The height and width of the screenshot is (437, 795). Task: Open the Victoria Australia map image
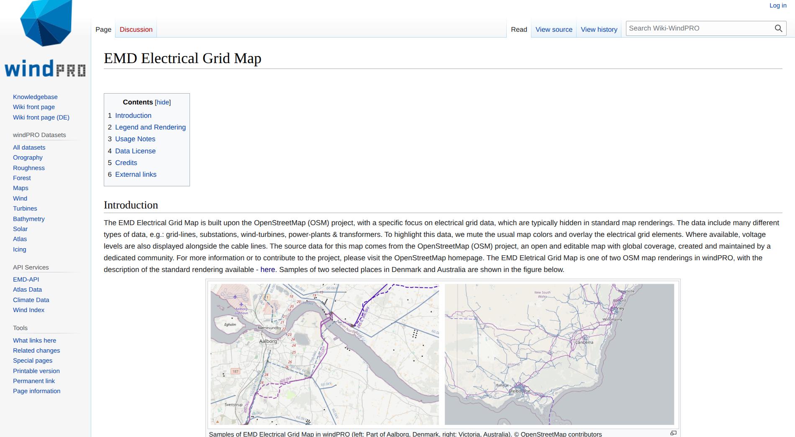point(559,354)
